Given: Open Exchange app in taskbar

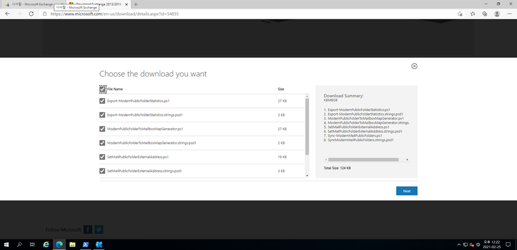Looking at the screenshot, I should pyautogui.click(x=99, y=245).
